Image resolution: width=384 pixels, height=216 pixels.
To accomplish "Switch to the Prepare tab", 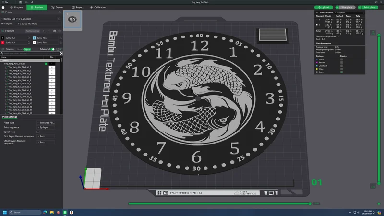I will click(x=16, y=7).
